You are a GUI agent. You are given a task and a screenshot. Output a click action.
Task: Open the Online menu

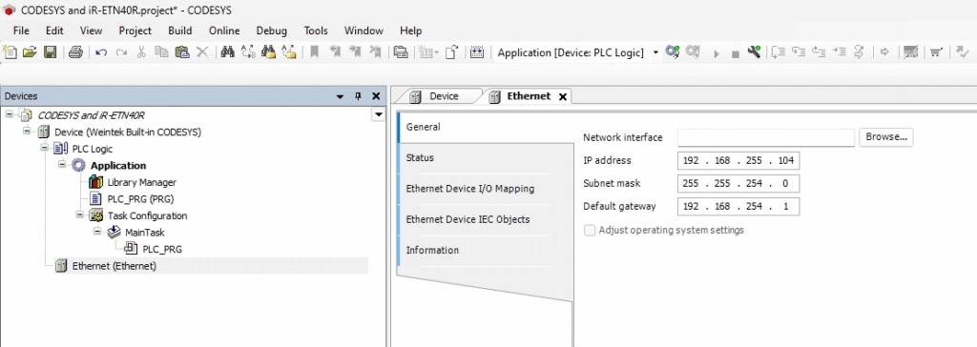pyautogui.click(x=224, y=31)
